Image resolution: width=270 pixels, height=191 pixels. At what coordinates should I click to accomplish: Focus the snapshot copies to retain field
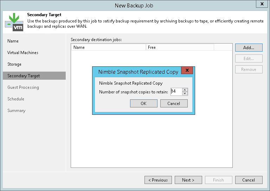coord(176,91)
